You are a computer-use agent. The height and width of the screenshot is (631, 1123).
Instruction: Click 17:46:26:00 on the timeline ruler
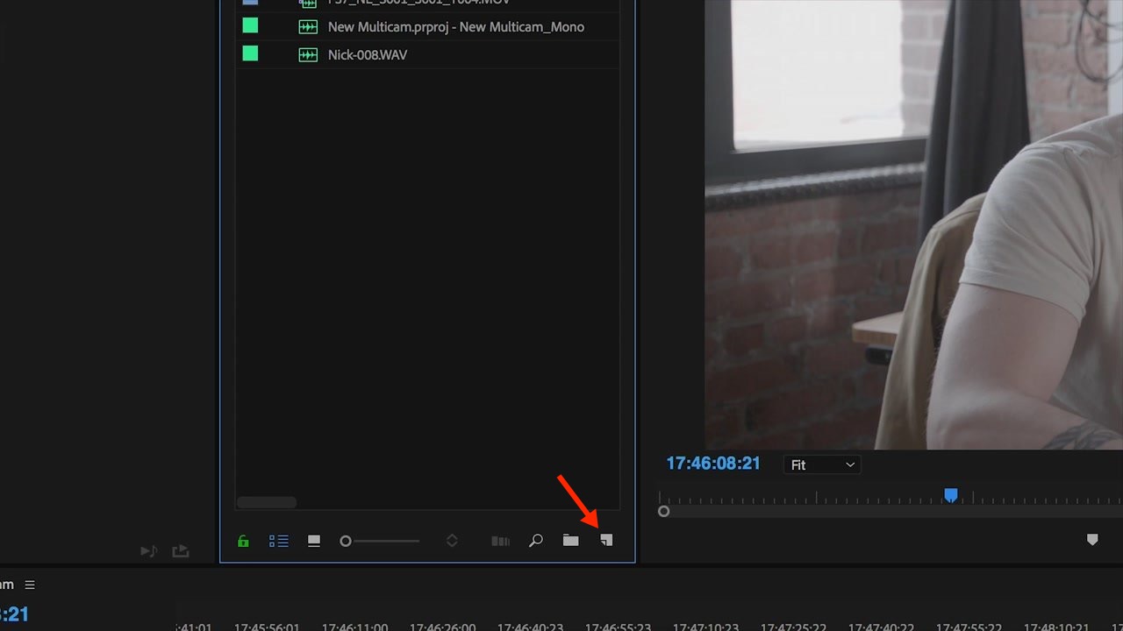coord(442,627)
